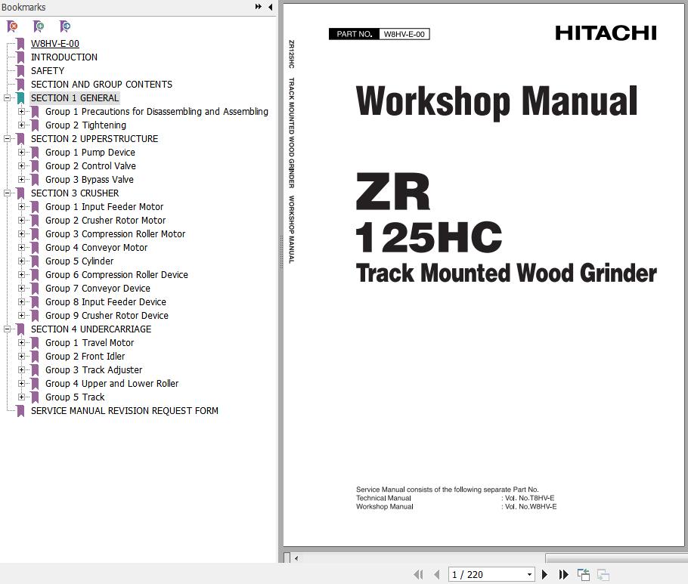Image resolution: width=688 pixels, height=584 pixels.
Task: Open the page number dropdown arrow
Action: pos(529,574)
